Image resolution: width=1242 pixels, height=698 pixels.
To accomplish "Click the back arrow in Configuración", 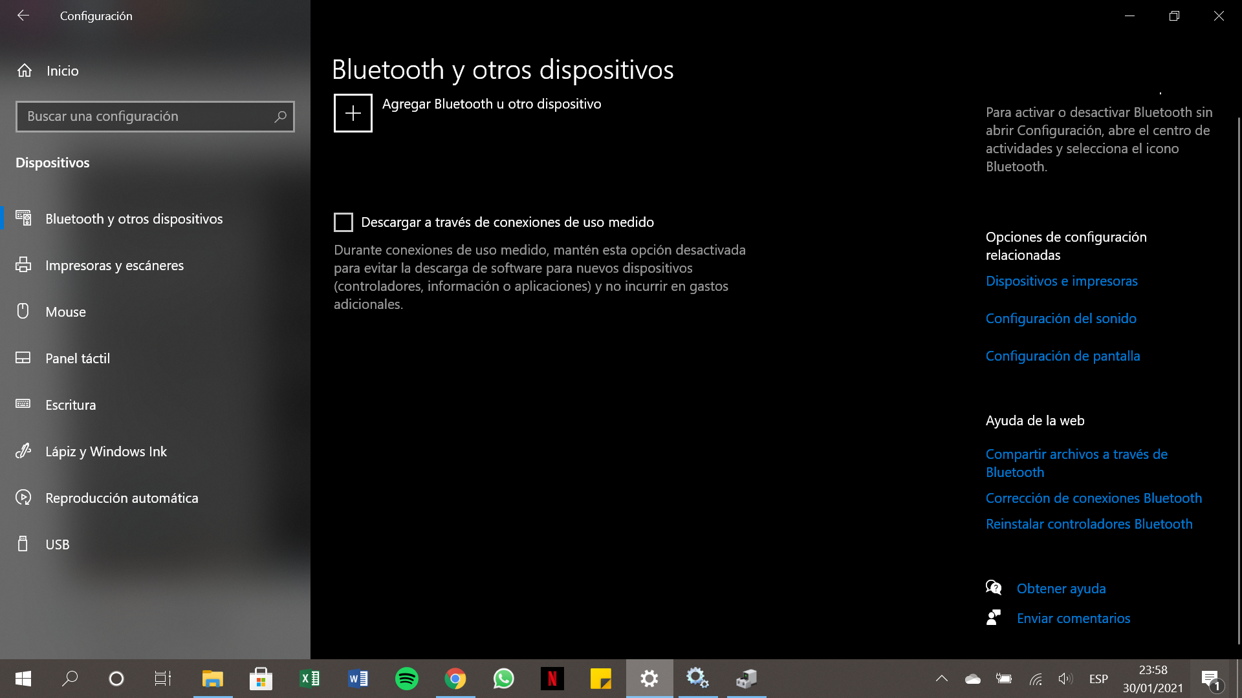I will (x=23, y=16).
